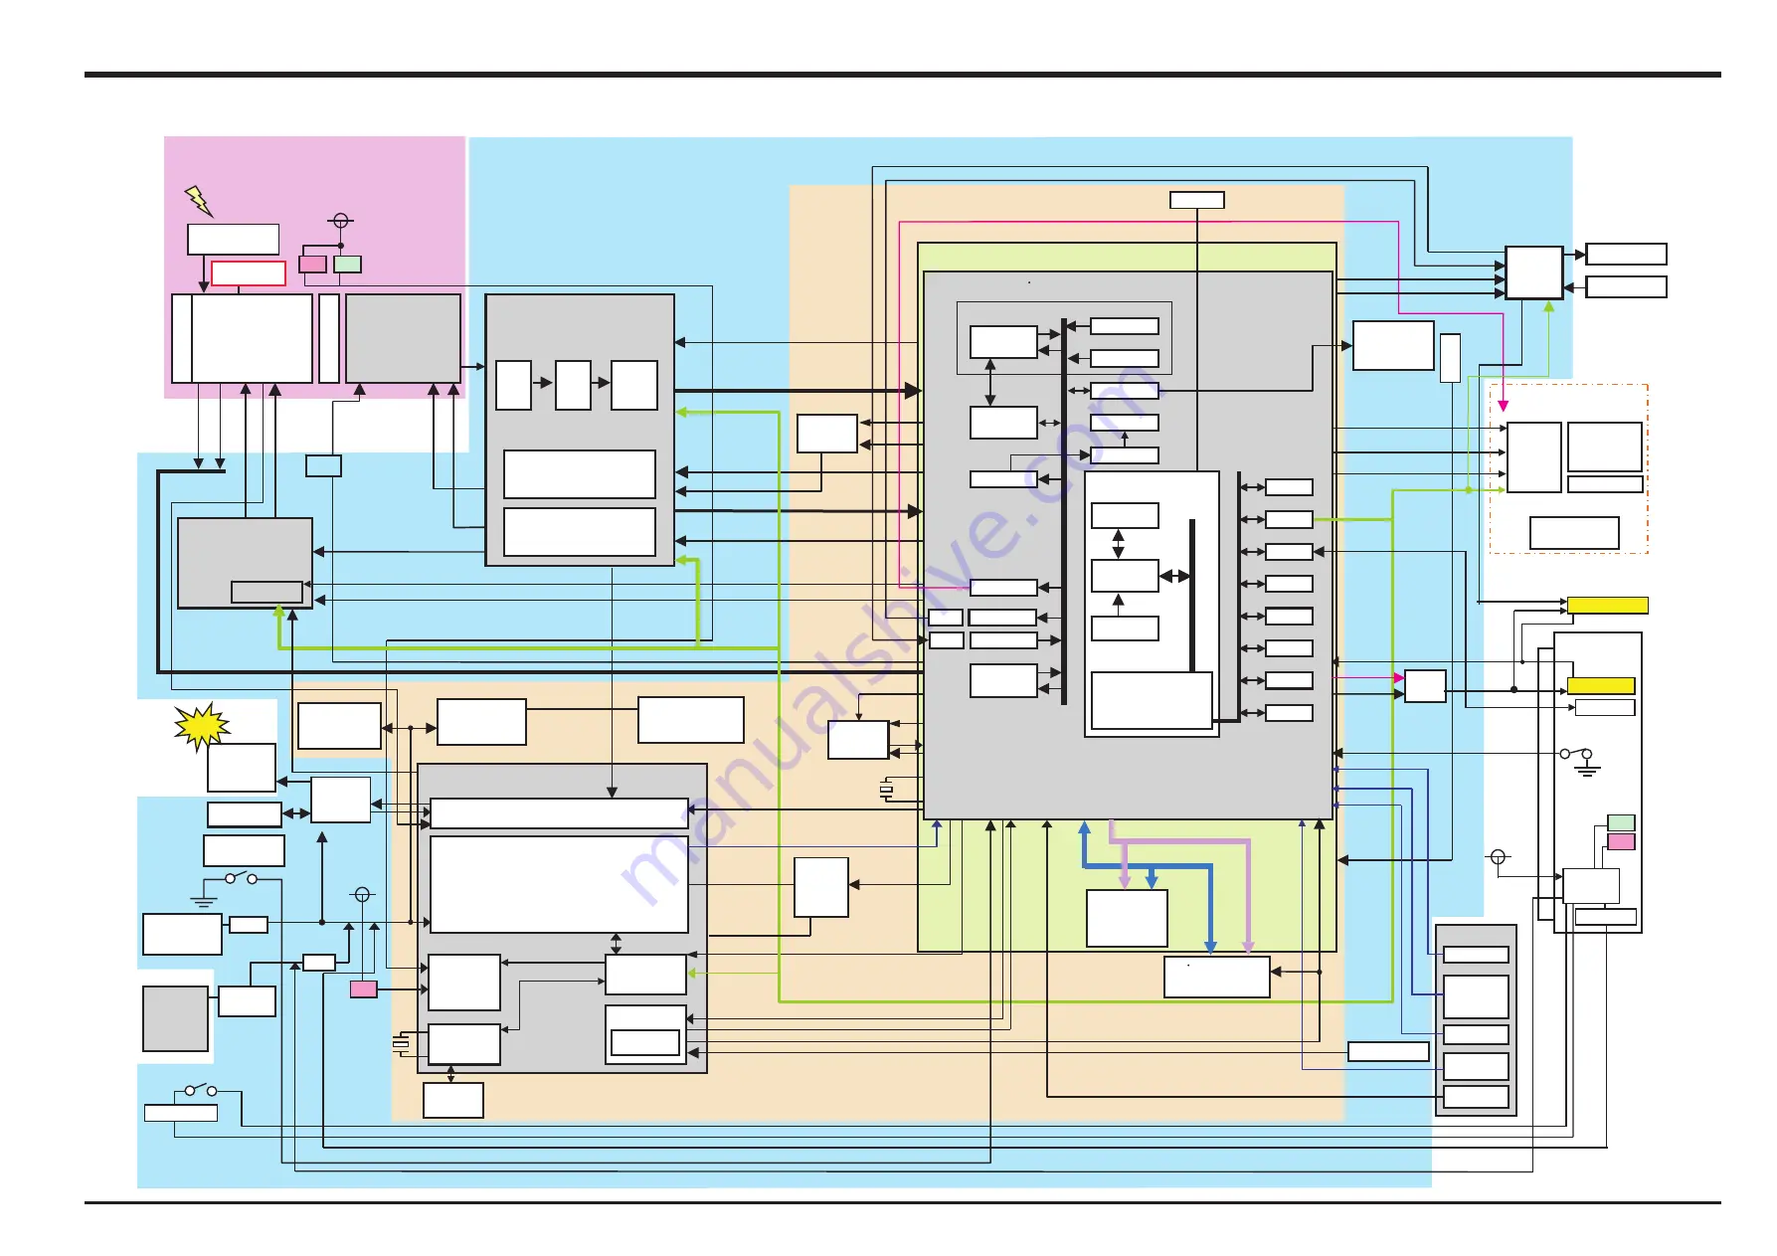Click the small pink box inside the tall right-side box
Viewport: 1777px width, 1256px height.
tap(1622, 842)
